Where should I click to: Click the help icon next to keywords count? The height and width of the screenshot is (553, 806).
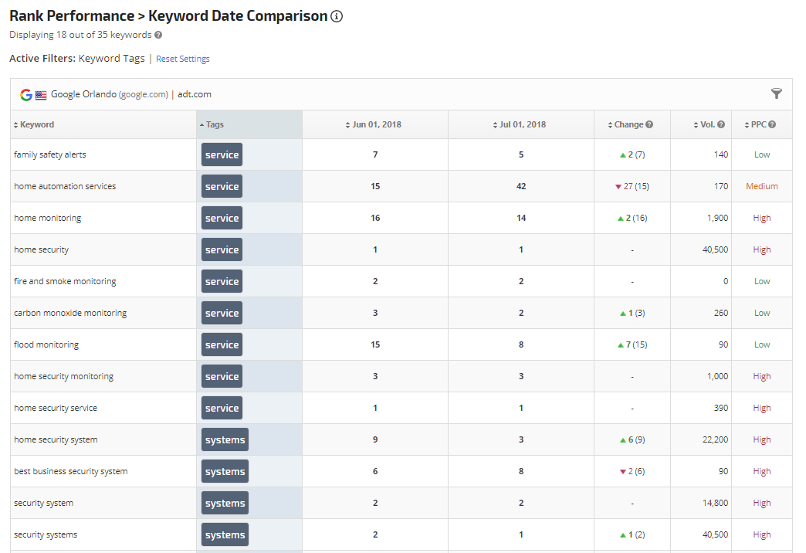[158, 35]
